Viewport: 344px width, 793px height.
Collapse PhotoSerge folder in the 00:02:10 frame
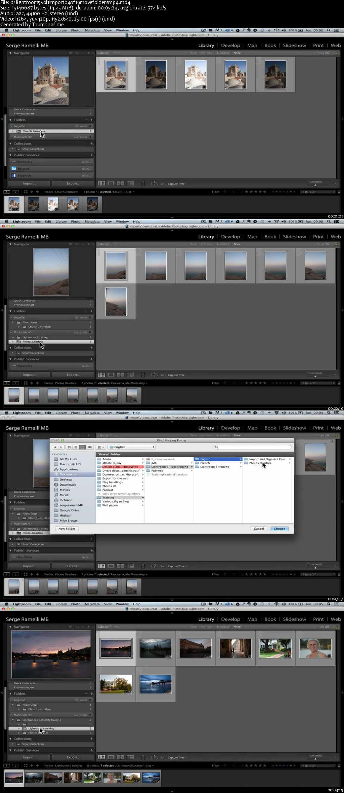tap(13, 322)
